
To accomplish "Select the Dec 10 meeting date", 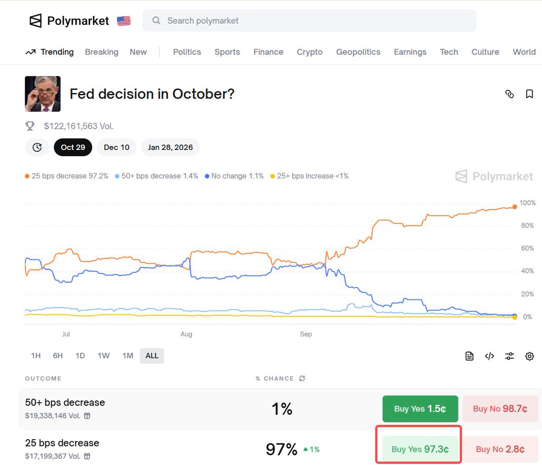I will [117, 147].
